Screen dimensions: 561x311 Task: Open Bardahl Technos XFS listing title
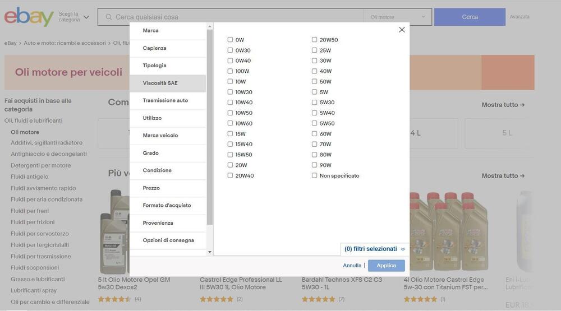(x=342, y=284)
